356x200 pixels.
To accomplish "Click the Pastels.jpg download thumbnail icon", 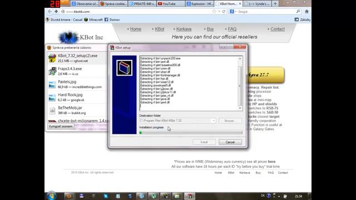I will (52, 84).
